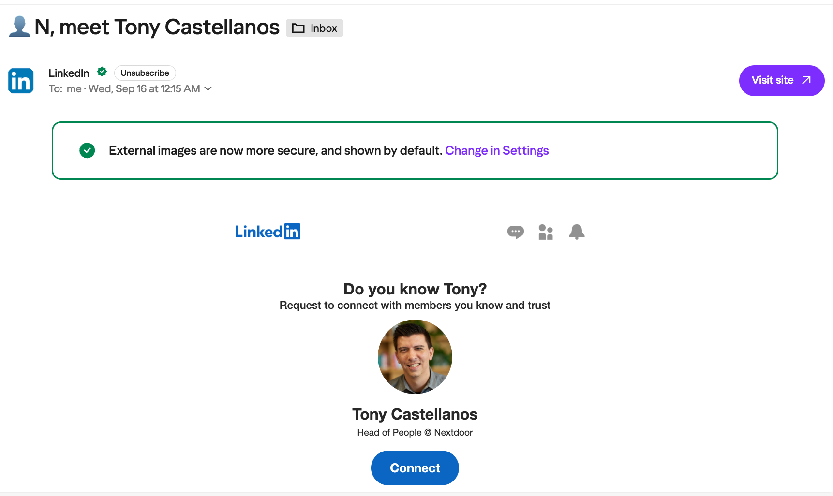Image resolution: width=833 pixels, height=496 pixels.
Task: Click the Tony Castellanos name heading
Action: point(415,414)
